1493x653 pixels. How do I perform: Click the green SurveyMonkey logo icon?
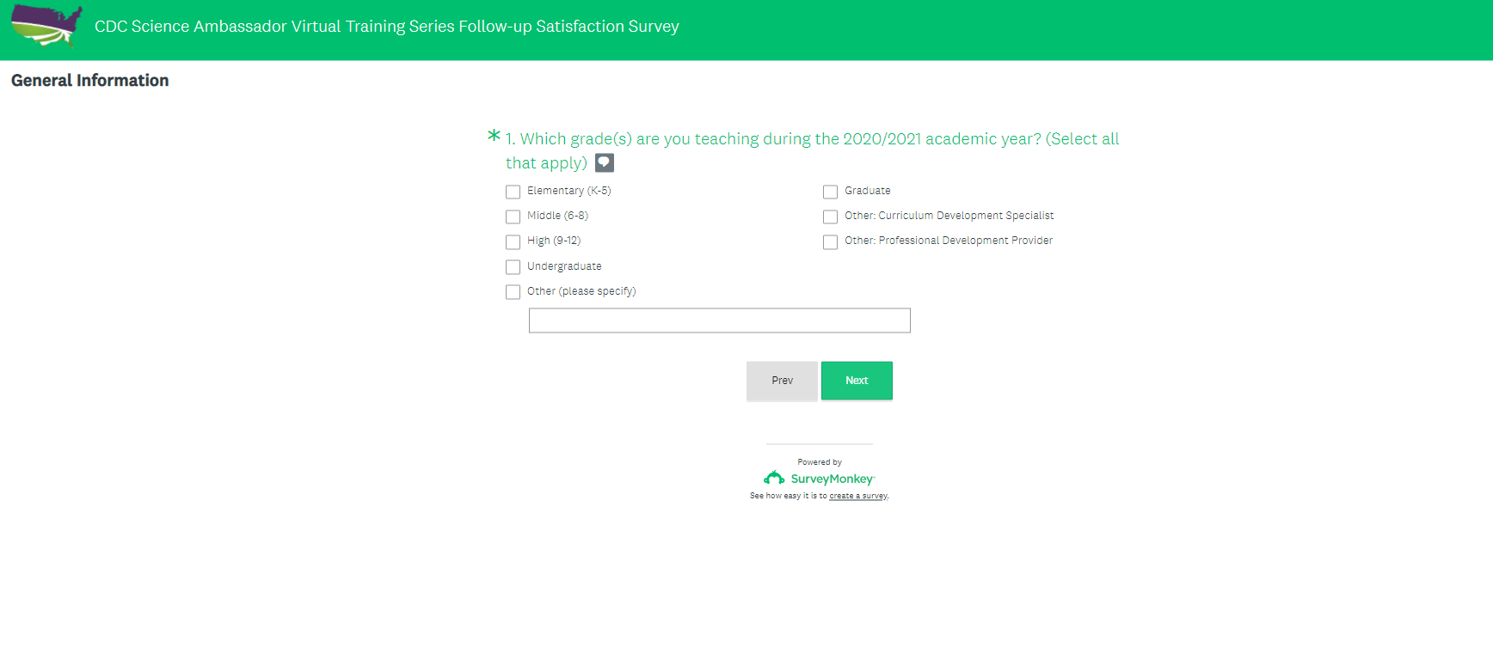[x=774, y=478]
